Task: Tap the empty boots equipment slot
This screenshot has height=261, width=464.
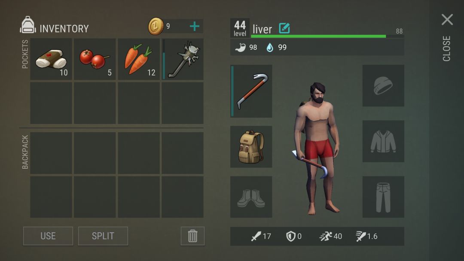Action: pos(251,197)
